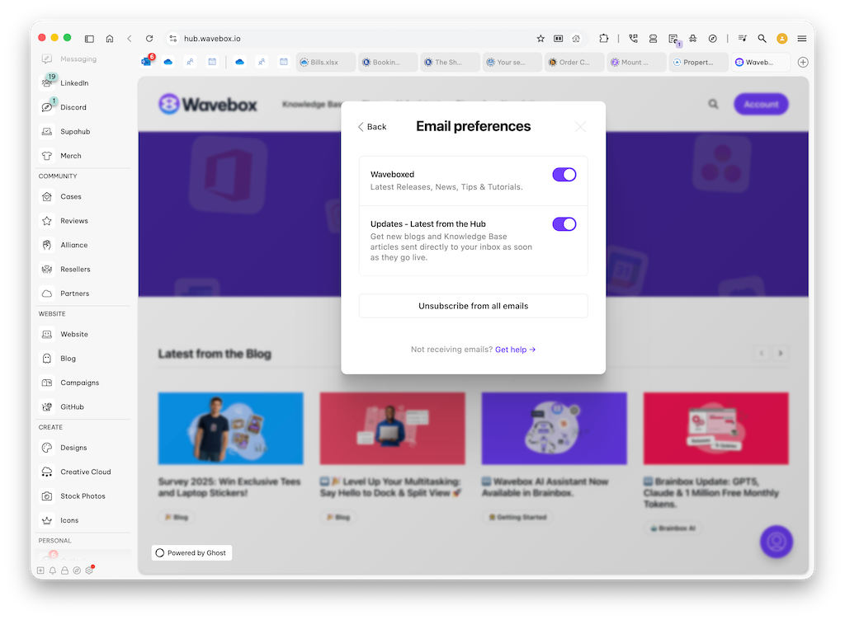The height and width of the screenshot is (620, 845).
Task: Open the notifications bell icon
Action: point(52,571)
